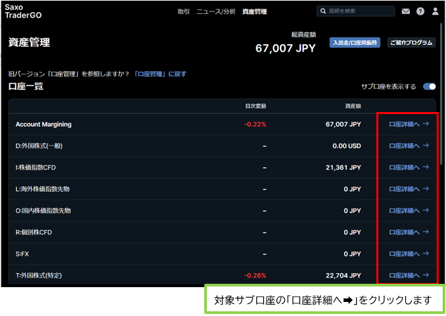The width and height of the screenshot is (446, 316).
Task: Open 口座詳細へ for I:株価指数CFD
Action: coord(408,168)
